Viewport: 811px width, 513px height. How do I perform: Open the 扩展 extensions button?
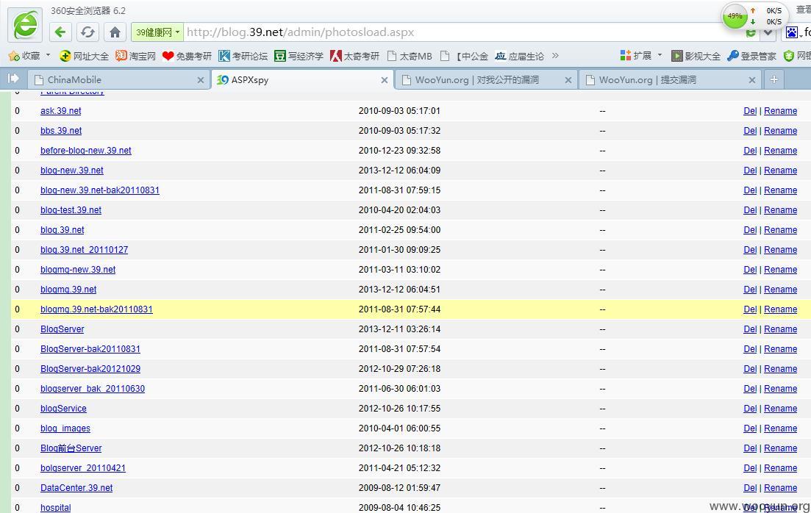pyautogui.click(x=636, y=55)
